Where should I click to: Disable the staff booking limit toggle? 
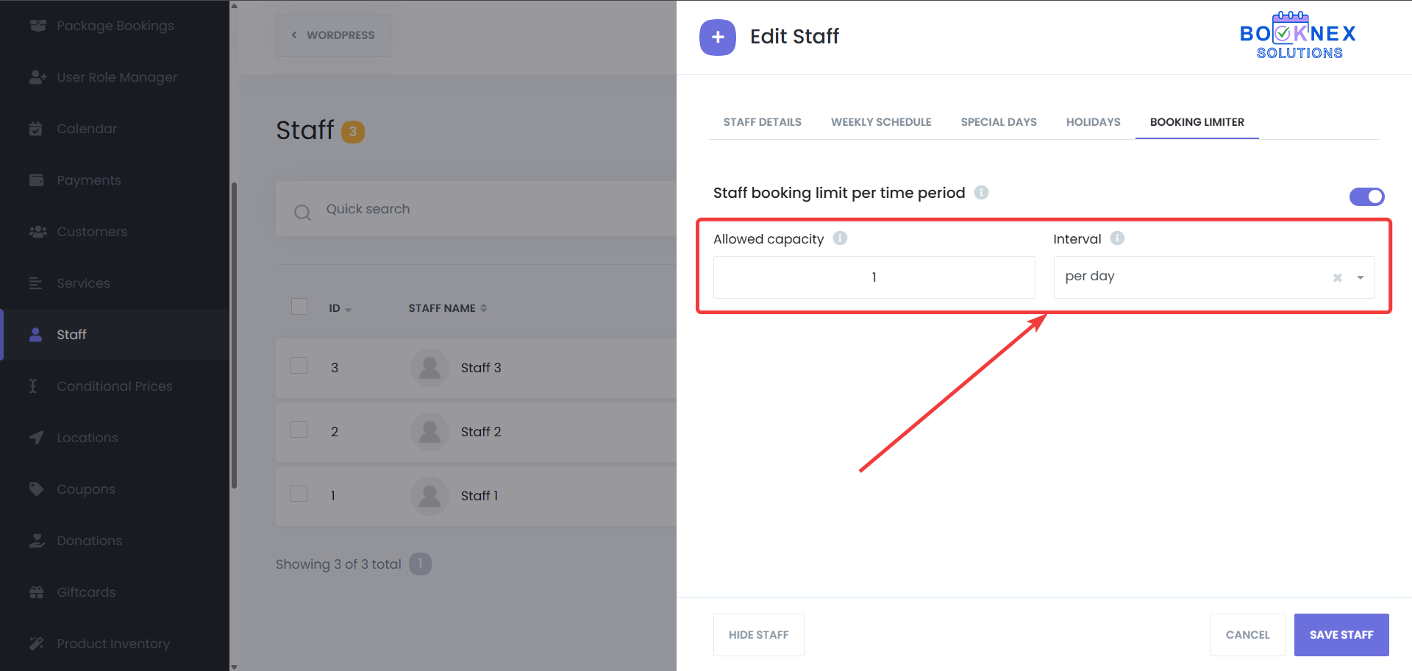(x=1366, y=196)
